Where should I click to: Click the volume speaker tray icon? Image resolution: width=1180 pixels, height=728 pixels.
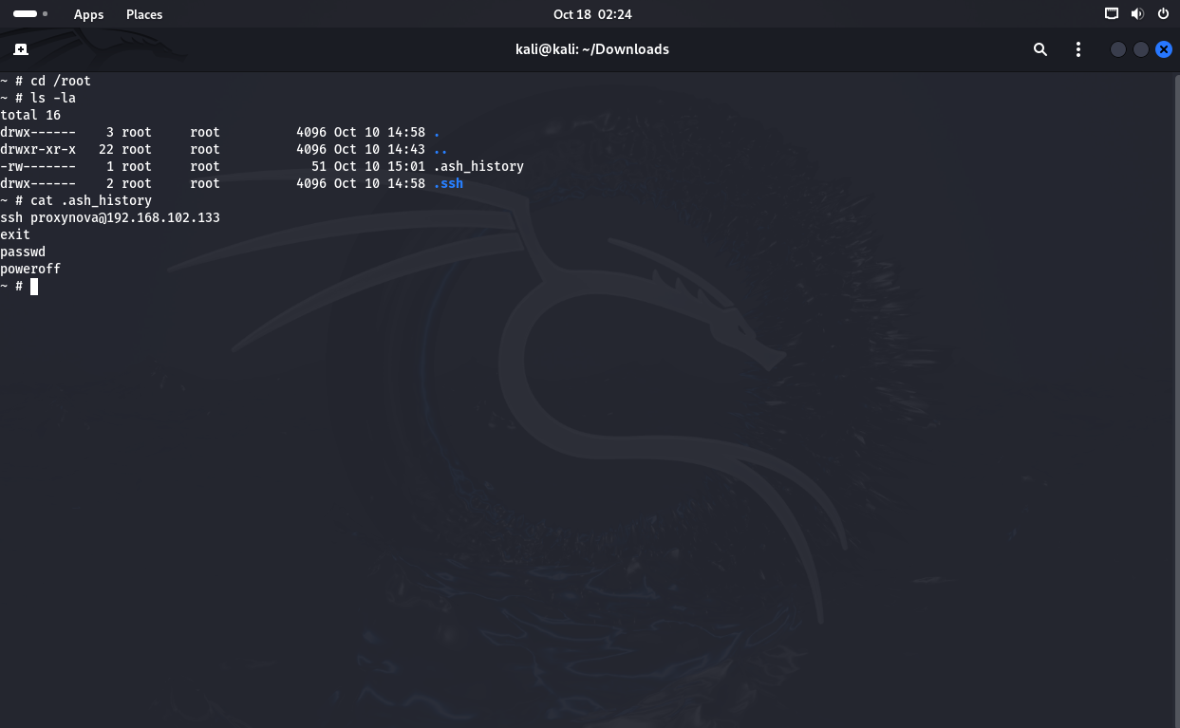(1137, 14)
